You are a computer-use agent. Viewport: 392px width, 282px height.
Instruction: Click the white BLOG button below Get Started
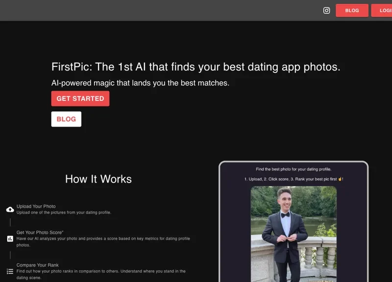(x=66, y=119)
